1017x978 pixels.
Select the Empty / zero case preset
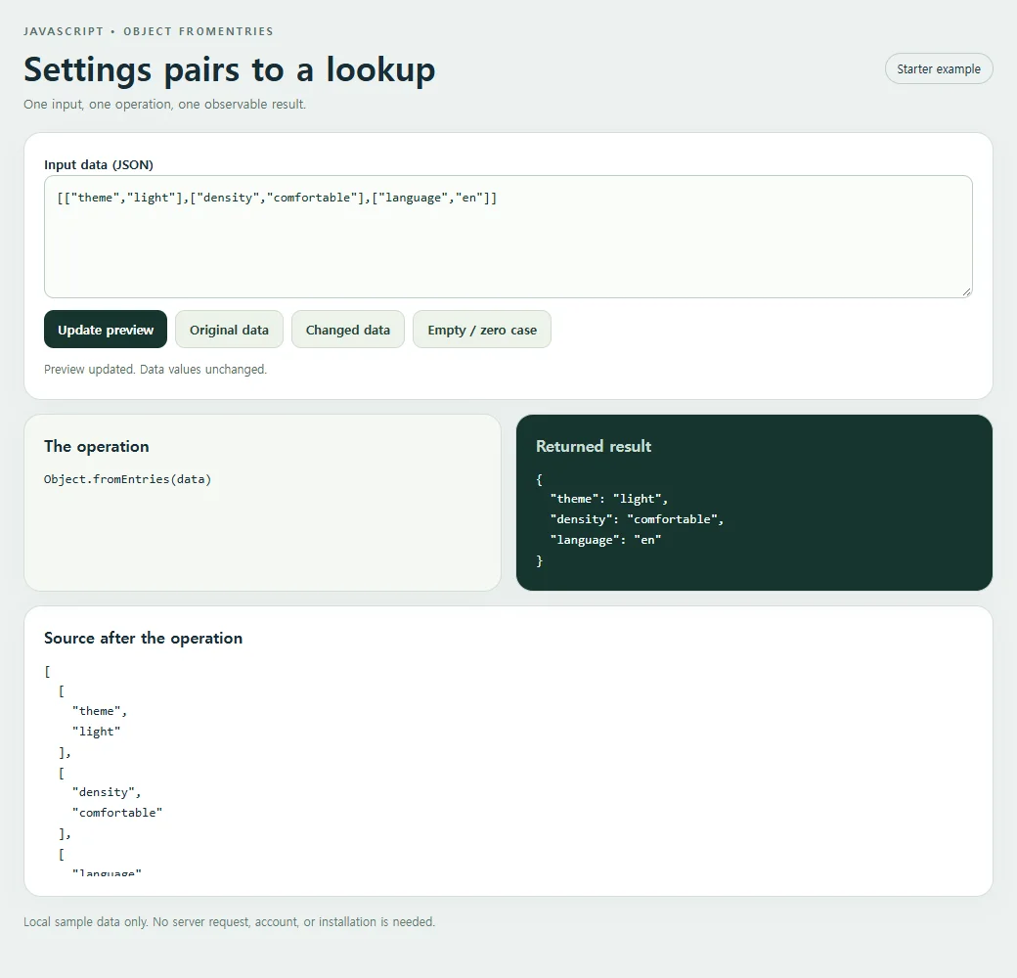coord(482,330)
